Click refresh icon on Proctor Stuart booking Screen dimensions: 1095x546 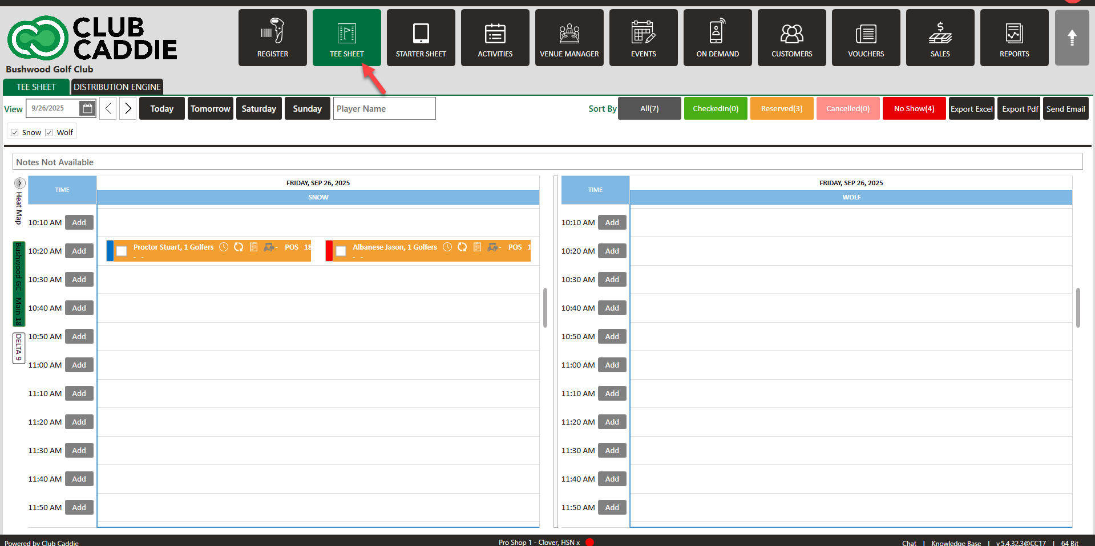click(x=239, y=247)
